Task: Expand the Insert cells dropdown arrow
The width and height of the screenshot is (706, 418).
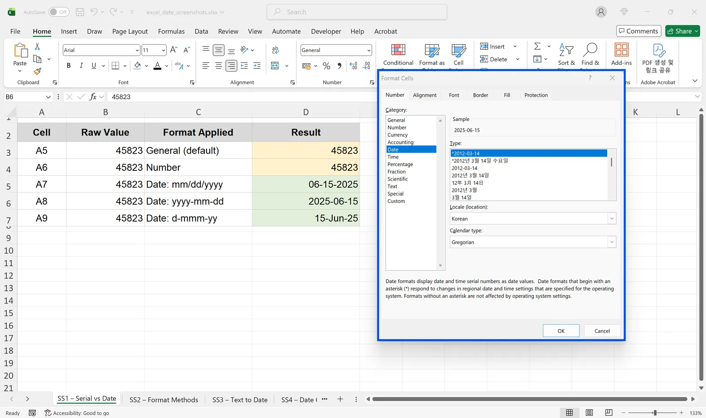Action: (x=515, y=46)
